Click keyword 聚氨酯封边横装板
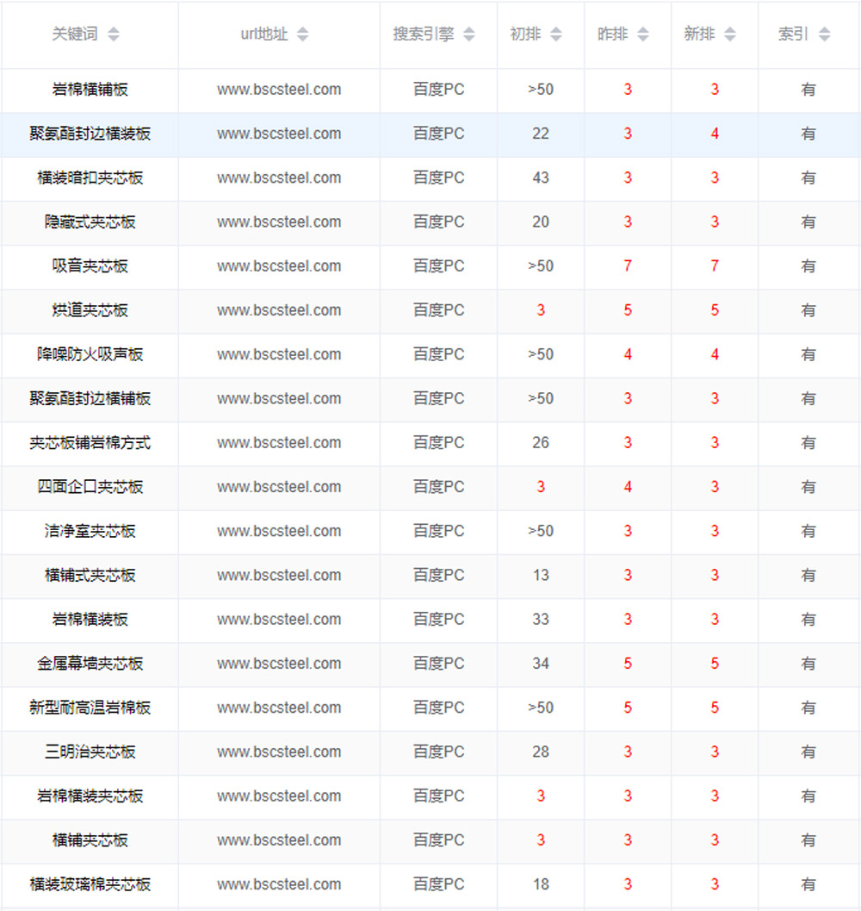The height and width of the screenshot is (911, 861). (90, 134)
